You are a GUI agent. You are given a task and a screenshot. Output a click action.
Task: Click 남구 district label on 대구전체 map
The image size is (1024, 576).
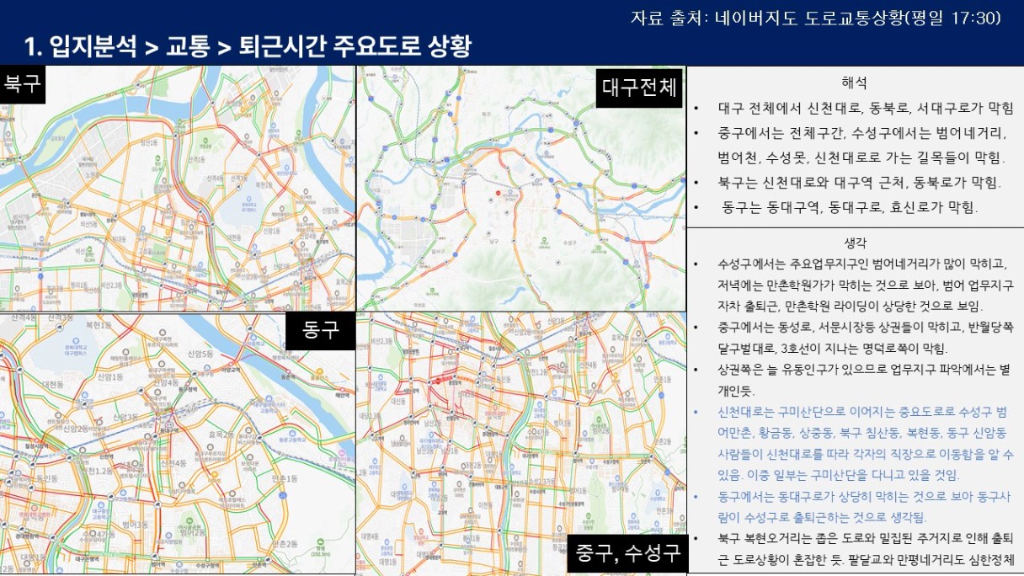494,241
